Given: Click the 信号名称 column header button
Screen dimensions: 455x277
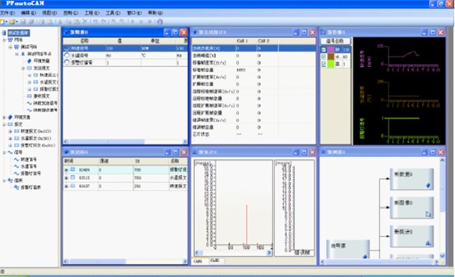Looking at the screenshot, I should pyautogui.click(x=335, y=41).
